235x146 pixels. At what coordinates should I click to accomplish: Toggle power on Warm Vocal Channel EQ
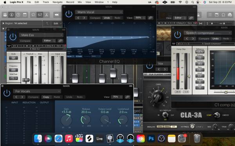pyautogui.click(x=69, y=14)
